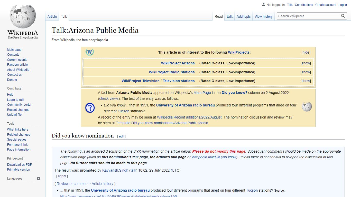
Task: Open WikiProject Arizona link
Action: coord(178,63)
